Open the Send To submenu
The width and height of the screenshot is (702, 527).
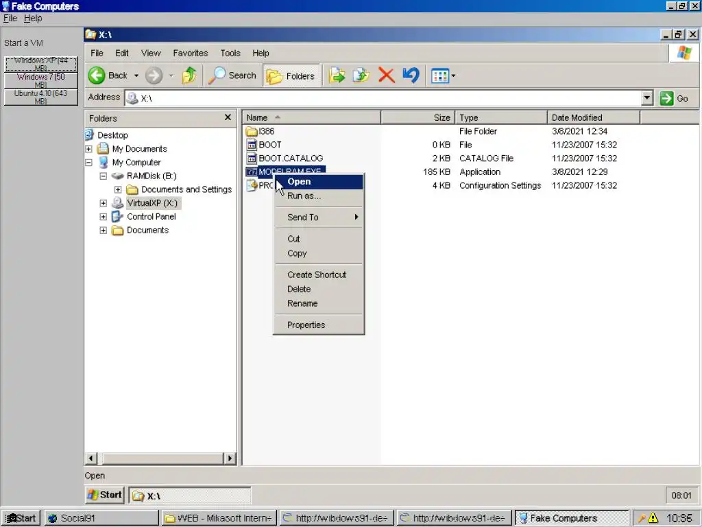(319, 218)
